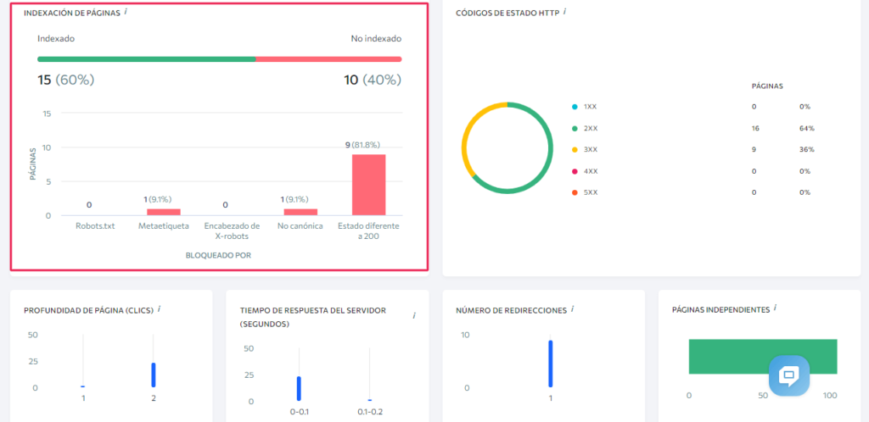
Task: Click the green Indexado progress bar segment
Action: [x=146, y=59]
